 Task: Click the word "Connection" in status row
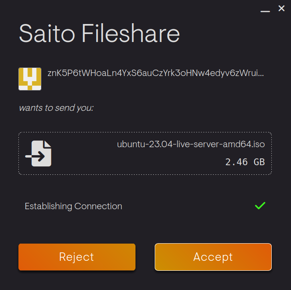pyautogui.click(x=98, y=206)
